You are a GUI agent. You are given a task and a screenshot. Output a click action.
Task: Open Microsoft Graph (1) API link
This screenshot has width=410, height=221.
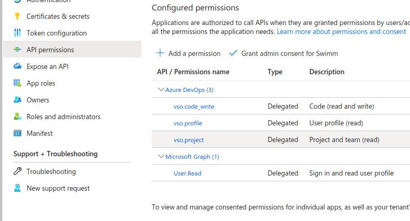tap(192, 157)
